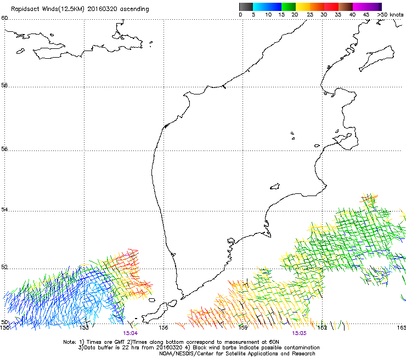The height and width of the screenshot is (357, 406).
Task: Click the 'Times are GMT' note line
Action: tap(171, 342)
